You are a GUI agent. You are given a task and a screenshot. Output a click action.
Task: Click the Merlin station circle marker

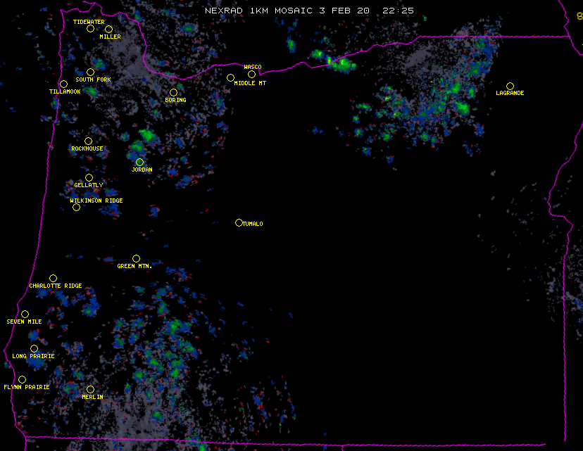tap(90, 390)
